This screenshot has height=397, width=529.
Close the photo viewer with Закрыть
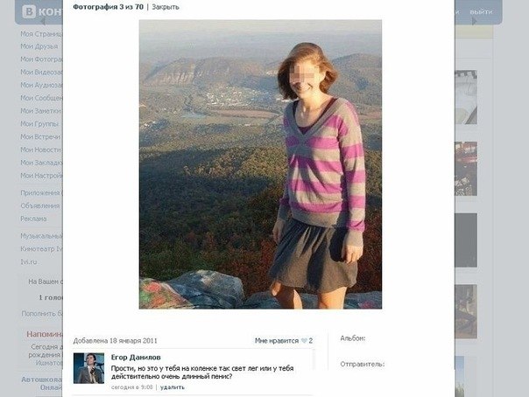pos(166,7)
